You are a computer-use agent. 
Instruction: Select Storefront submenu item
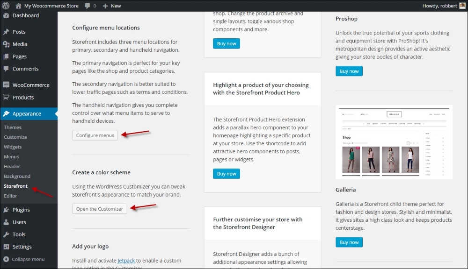point(15,186)
